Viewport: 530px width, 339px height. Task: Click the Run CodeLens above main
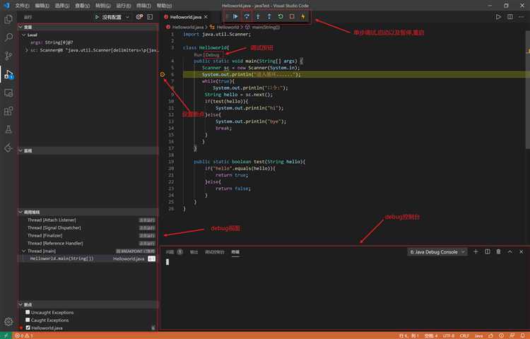point(198,54)
